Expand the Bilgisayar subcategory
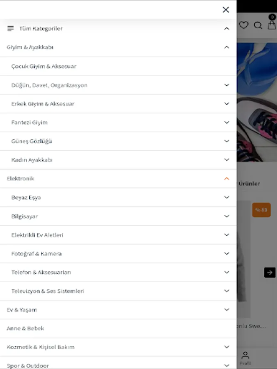 [x=227, y=216]
